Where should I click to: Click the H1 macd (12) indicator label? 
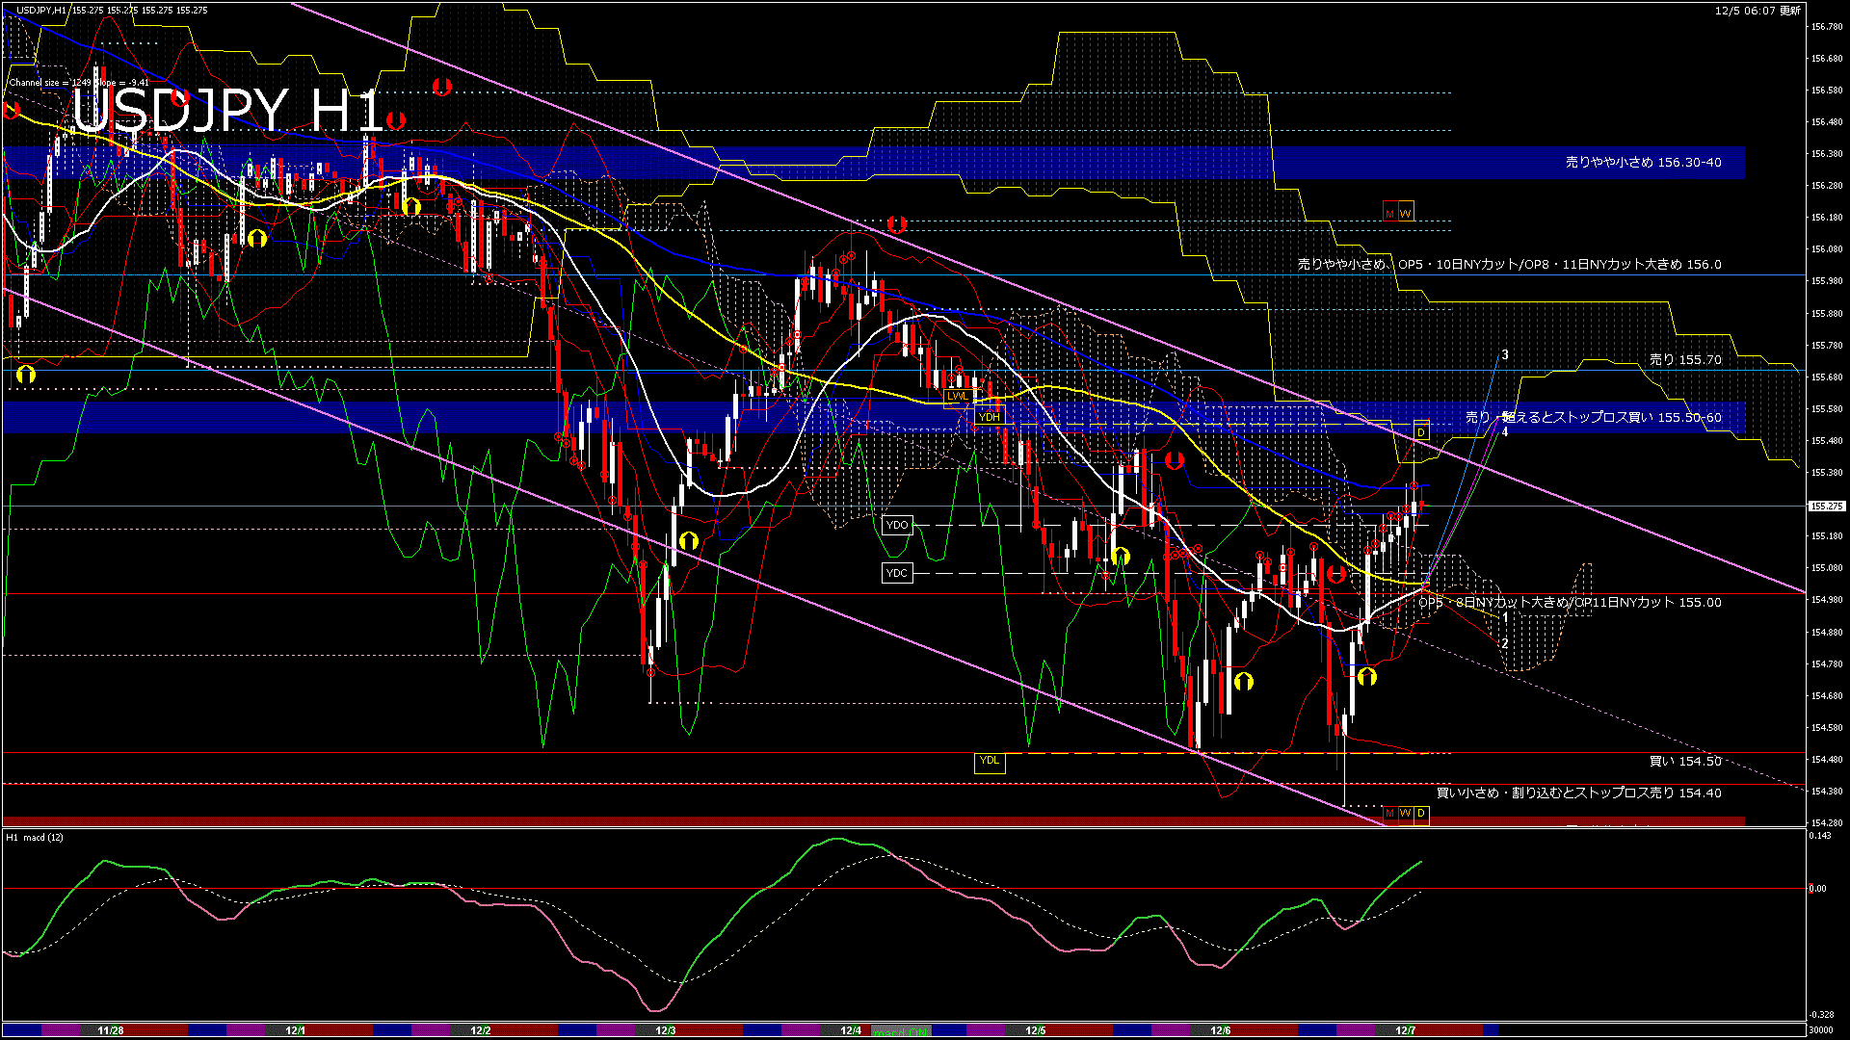35,837
